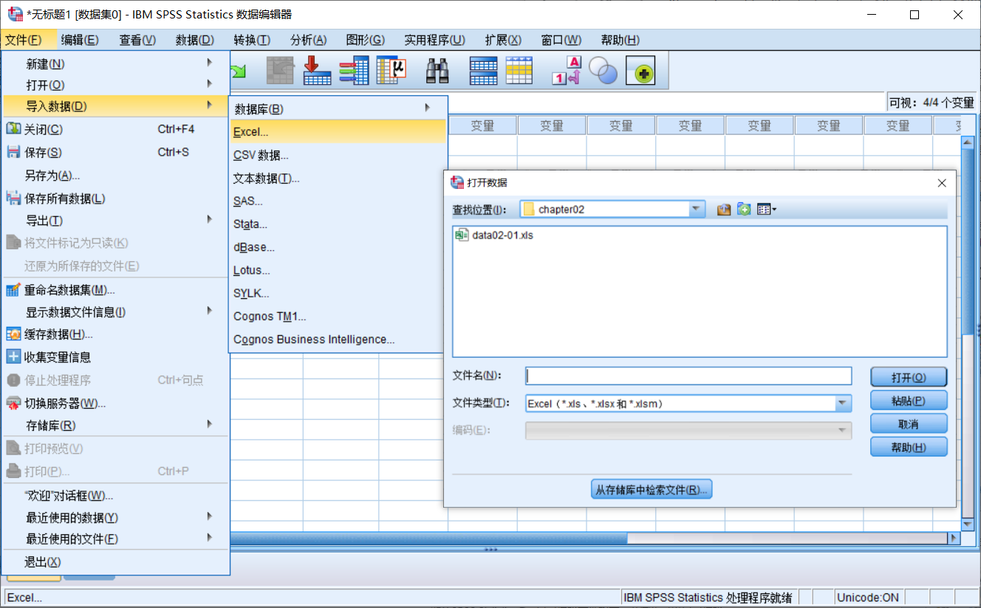Open the 实用程序(U) menu

click(434, 40)
